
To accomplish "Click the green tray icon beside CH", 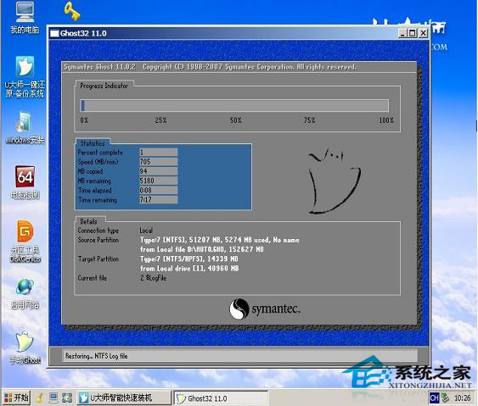I will coord(446,398).
